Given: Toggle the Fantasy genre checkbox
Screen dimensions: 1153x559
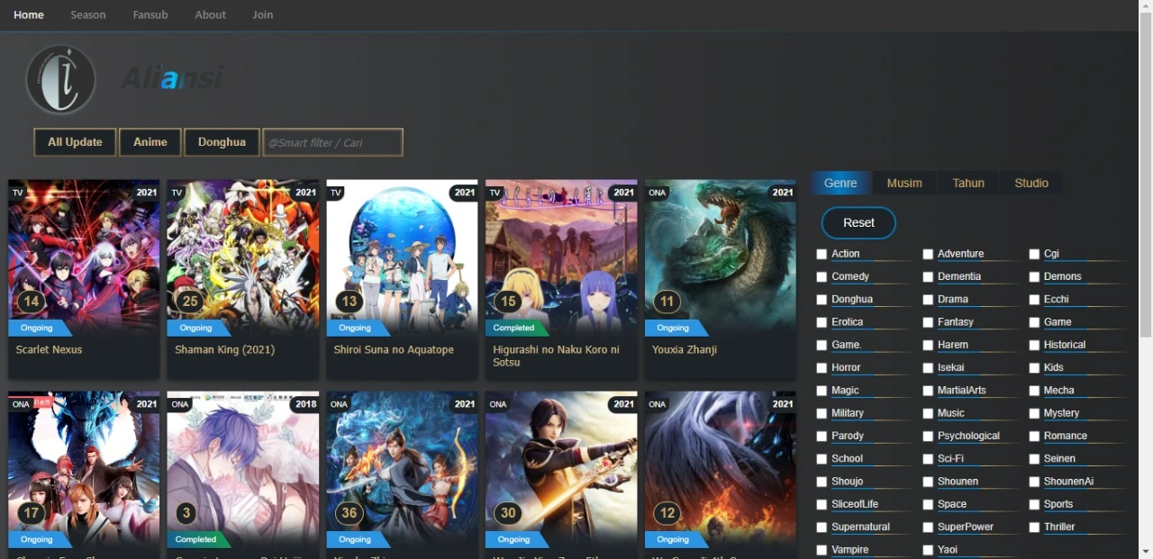Looking at the screenshot, I should click(x=928, y=321).
